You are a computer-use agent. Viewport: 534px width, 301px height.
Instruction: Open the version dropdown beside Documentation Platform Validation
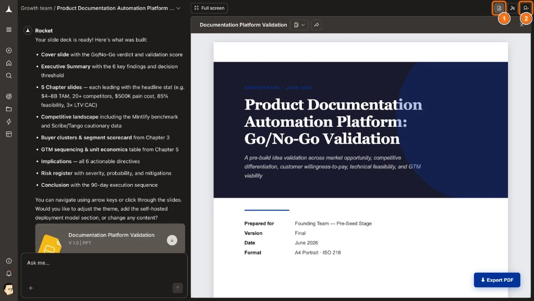tap(299, 25)
